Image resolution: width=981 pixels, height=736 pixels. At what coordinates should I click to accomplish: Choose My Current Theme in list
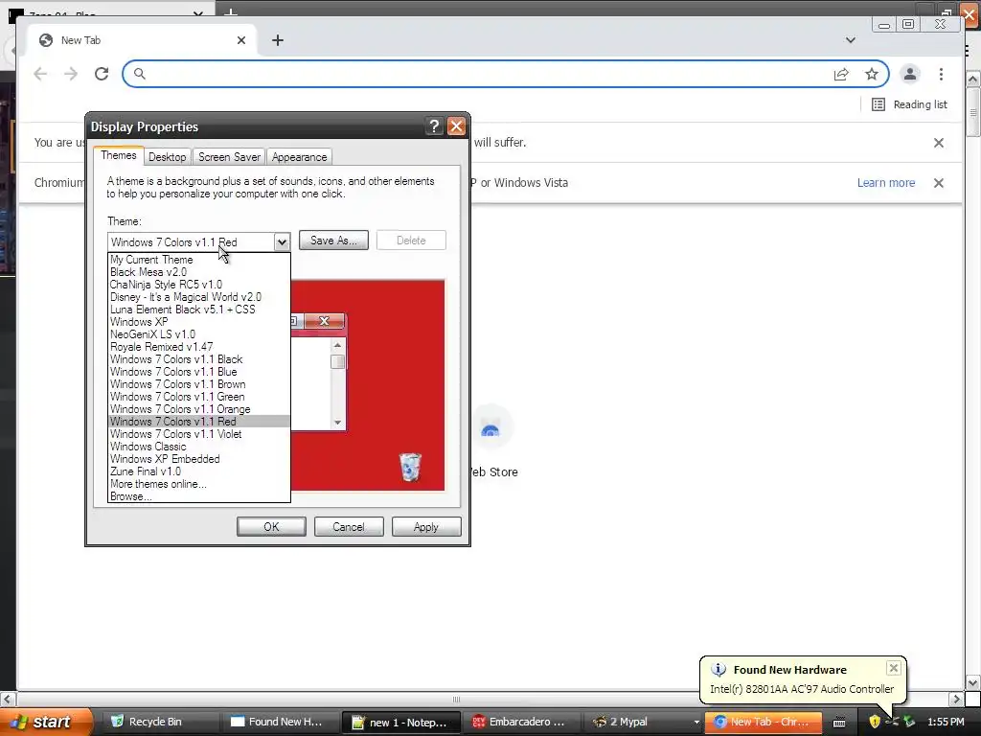pos(199,259)
